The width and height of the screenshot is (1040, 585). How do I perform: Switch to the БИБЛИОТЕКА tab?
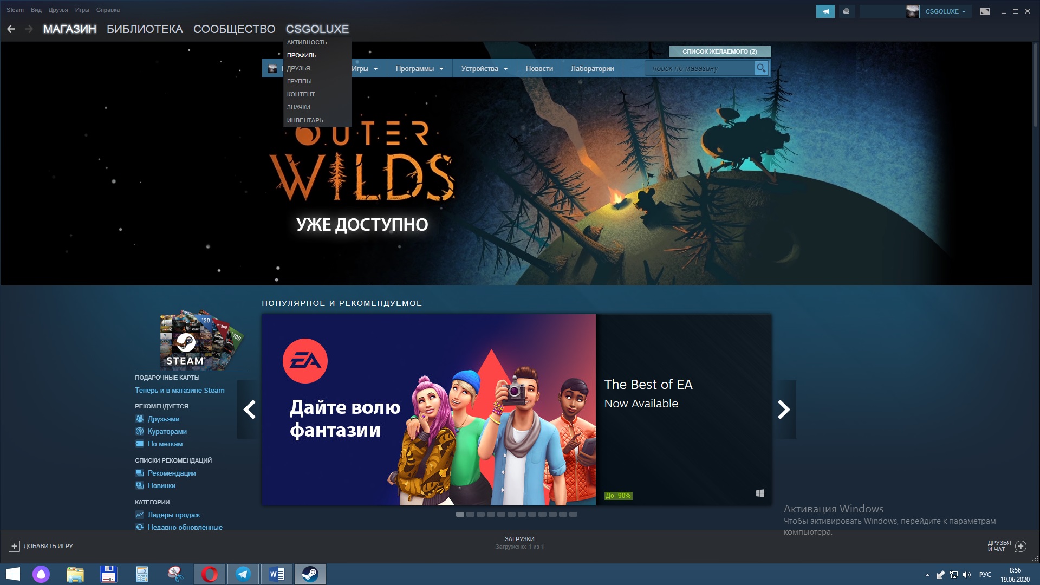click(145, 29)
